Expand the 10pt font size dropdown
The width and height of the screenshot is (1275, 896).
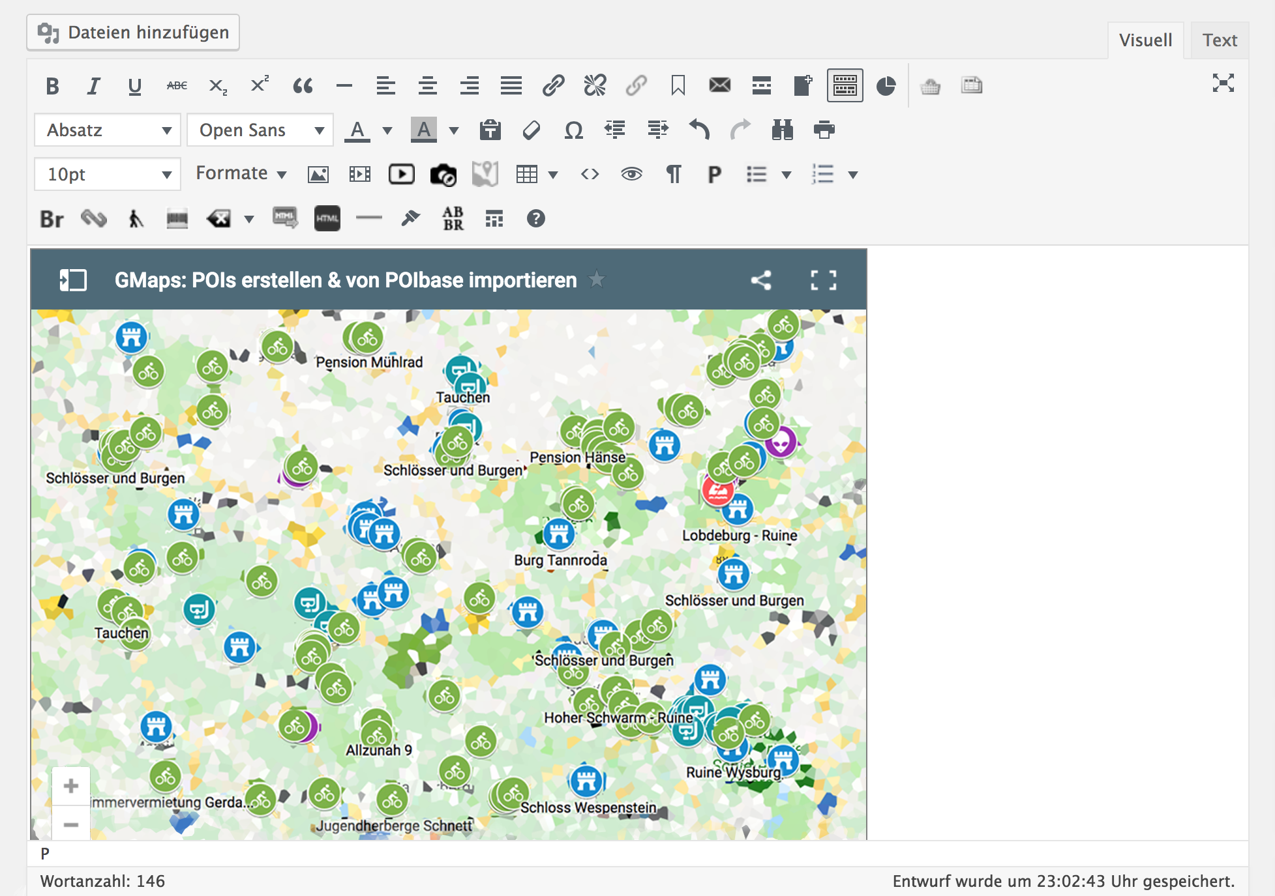point(108,174)
